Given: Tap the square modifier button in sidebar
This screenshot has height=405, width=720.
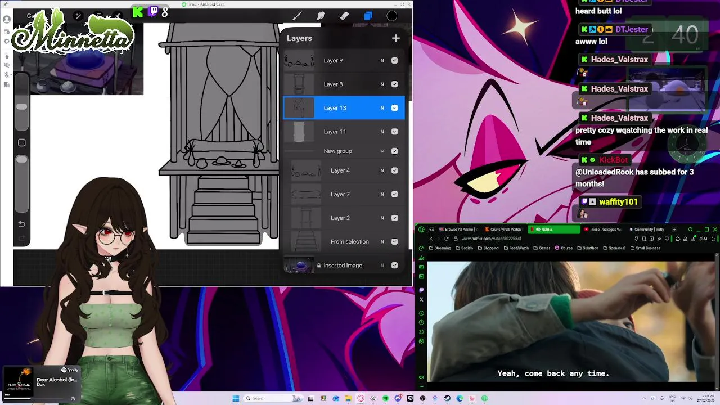Looking at the screenshot, I should click(x=21, y=143).
